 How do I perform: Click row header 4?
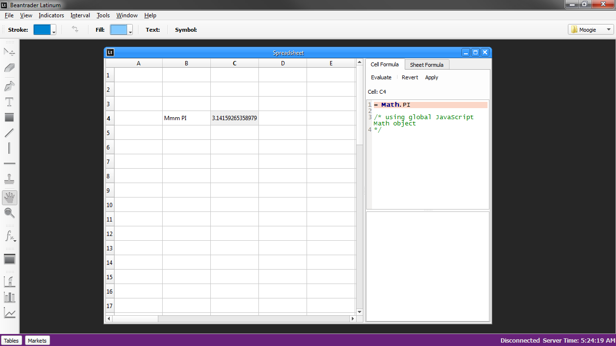(x=110, y=118)
